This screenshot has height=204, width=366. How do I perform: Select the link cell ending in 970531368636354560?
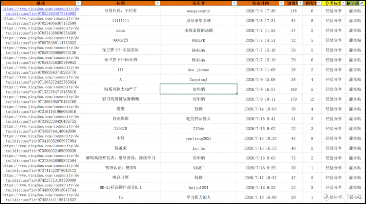click(41, 30)
